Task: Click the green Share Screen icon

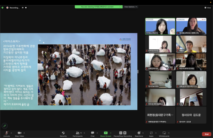Action: point(106,133)
